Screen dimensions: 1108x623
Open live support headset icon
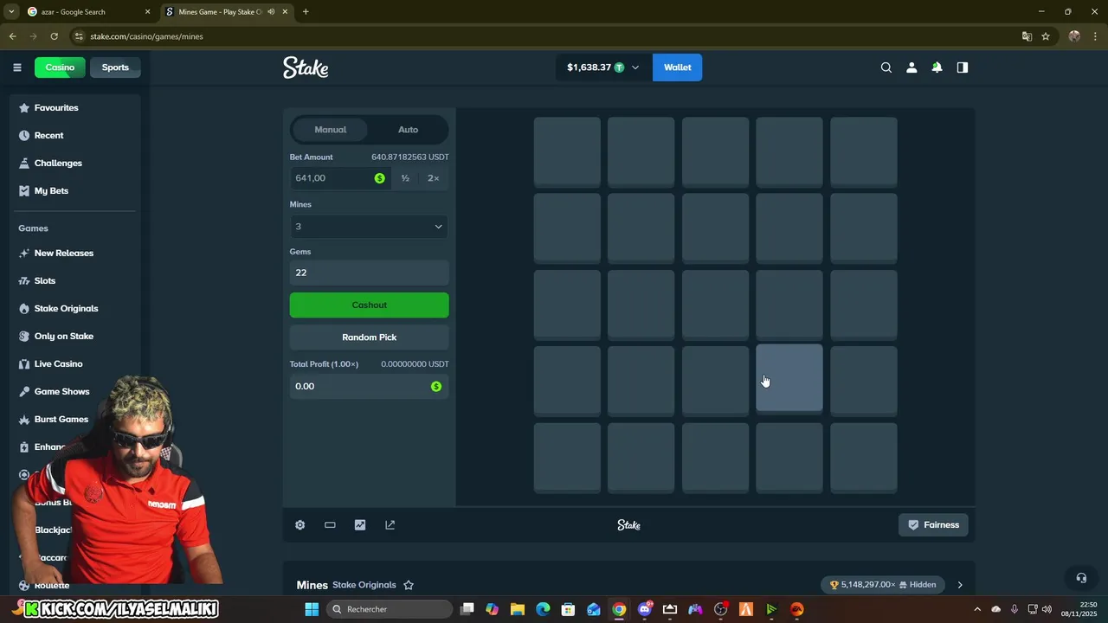click(x=1081, y=578)
